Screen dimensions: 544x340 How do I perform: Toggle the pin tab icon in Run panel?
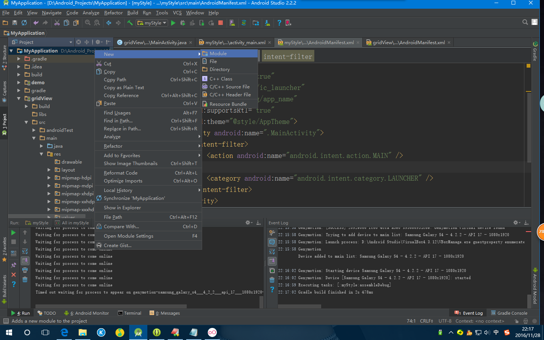point(14,265)
